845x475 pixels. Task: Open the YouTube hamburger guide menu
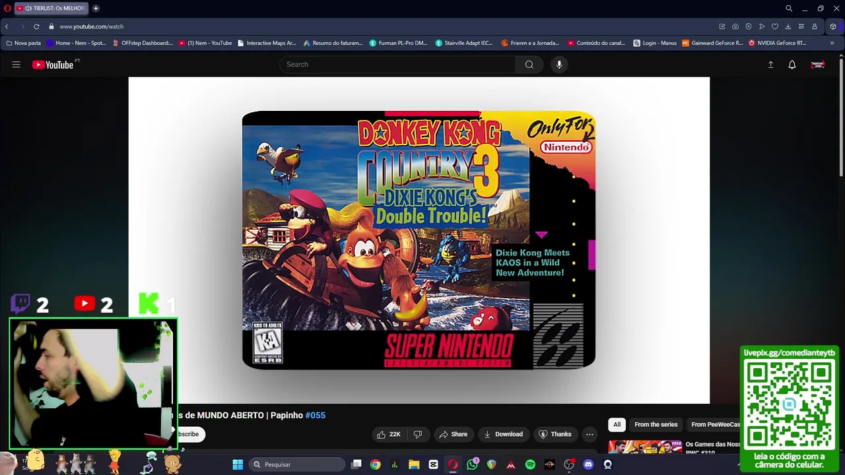[17, 65]
